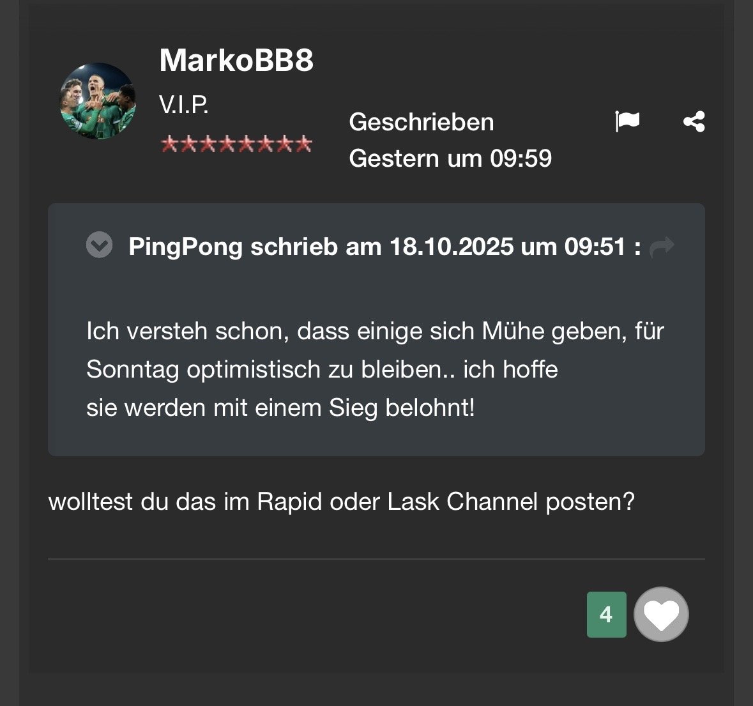Click the "Geschrieben" label
Viewport: 753px width, 706px height.
click(422, 122)
